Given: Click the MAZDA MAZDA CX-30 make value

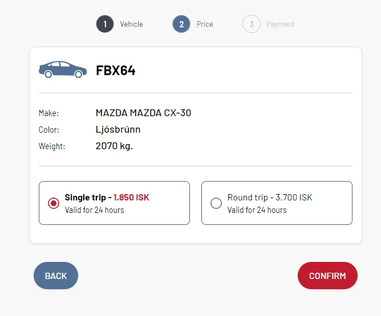Looking at the screenshot, I should (143, 113).
